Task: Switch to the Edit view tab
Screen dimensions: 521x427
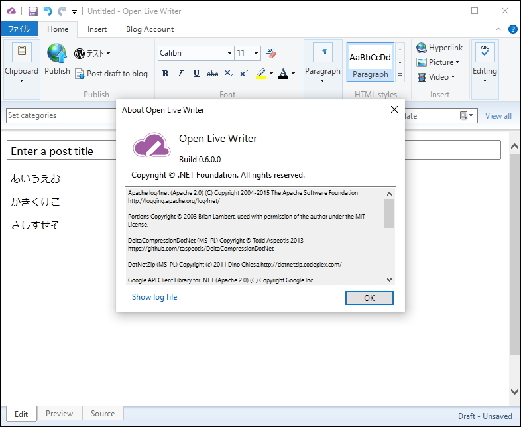Action: coord(21,414)
